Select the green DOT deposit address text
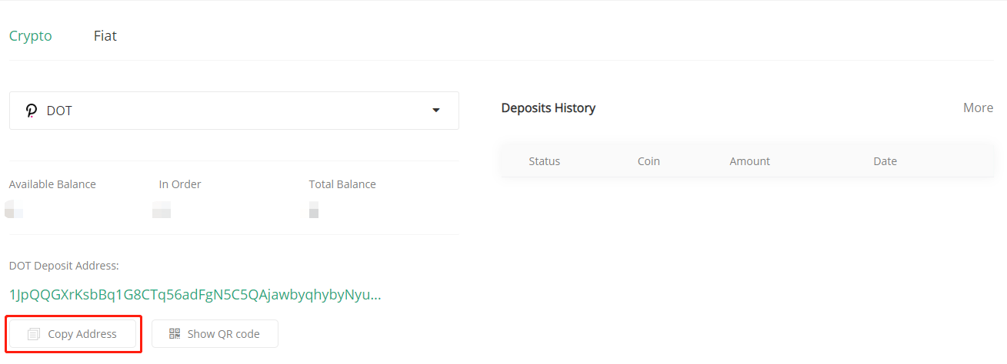The width and height of the screenshot is (1007, 364). pos(195,295)
